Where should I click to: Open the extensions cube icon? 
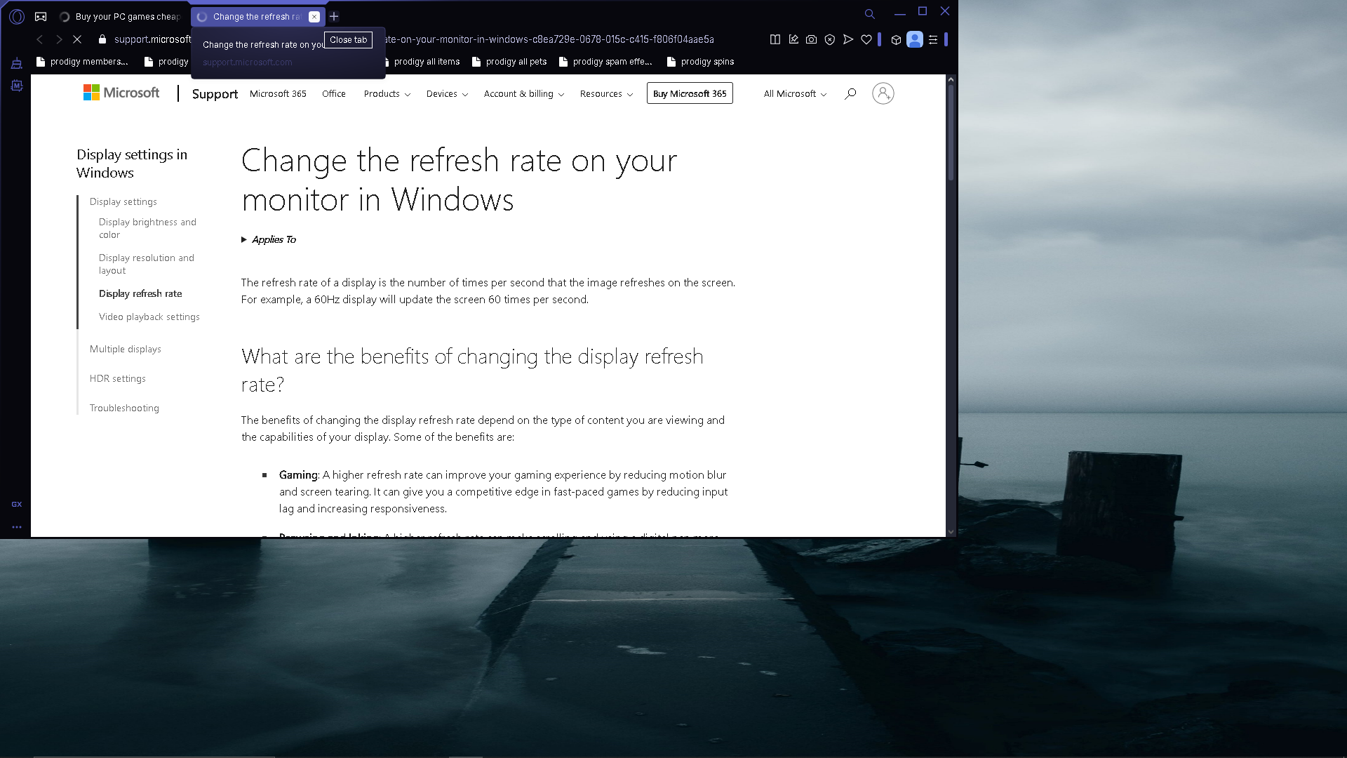pyautogui.click(x=896, y=39)
